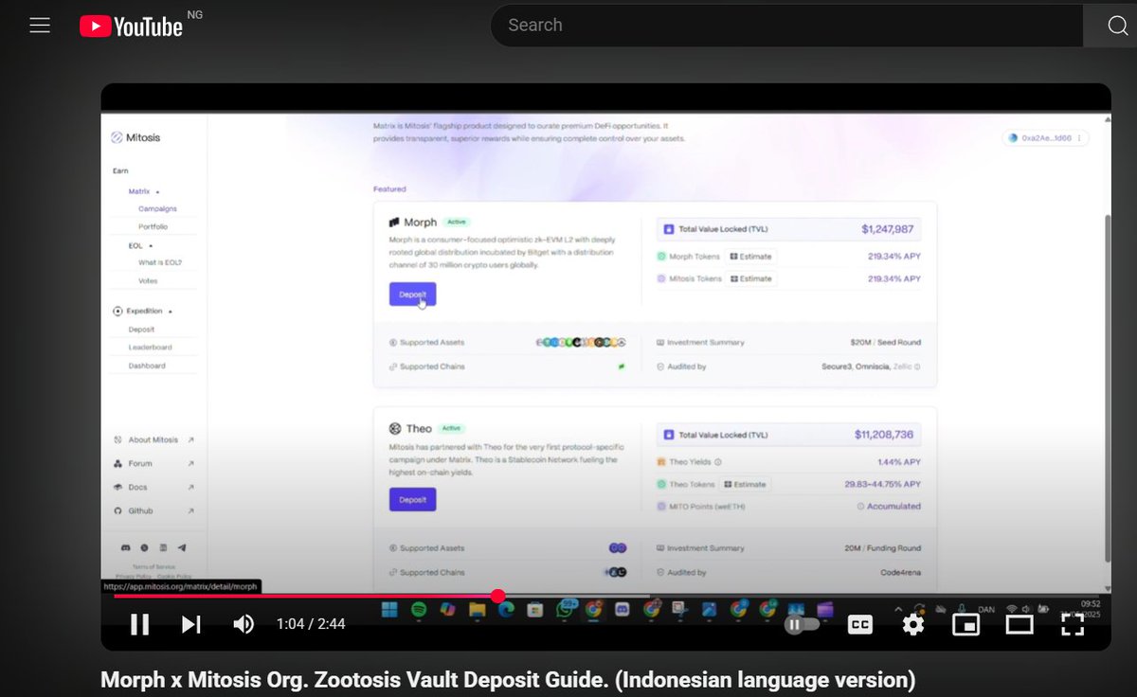Click the Expedition target icon
The width and height of the screenshot is (1137, 697).
118,311
